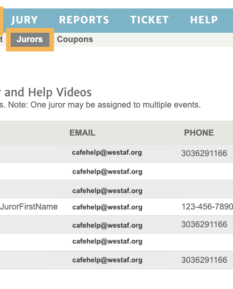Screen dimensions: 233x289
Task: Switch to the Coupons sub-tab
Action: tap(75, 39)
